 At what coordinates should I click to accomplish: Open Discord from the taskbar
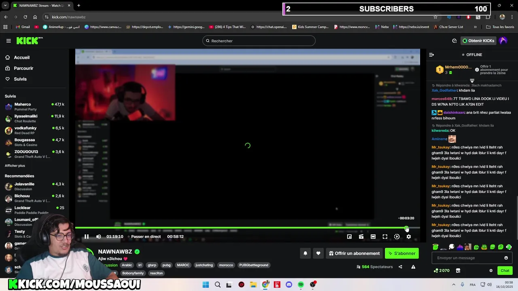point(289,285)
